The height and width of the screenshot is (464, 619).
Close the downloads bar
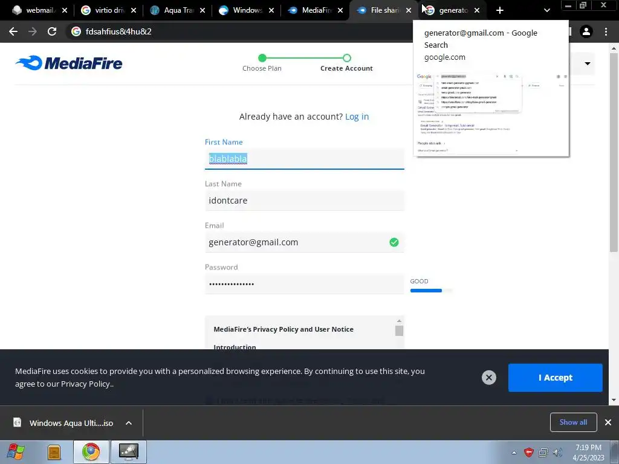click(608, 422)
